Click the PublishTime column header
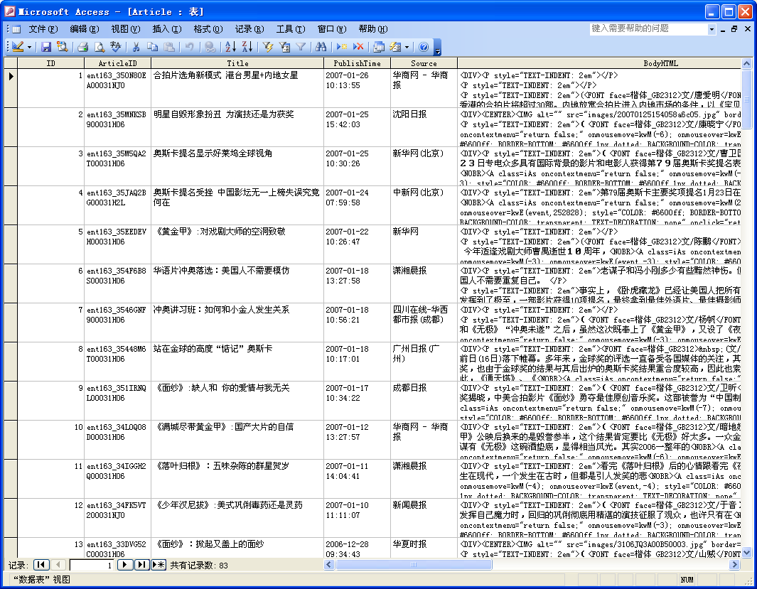Viewport: 757px width, 589px height. point(357,63)
